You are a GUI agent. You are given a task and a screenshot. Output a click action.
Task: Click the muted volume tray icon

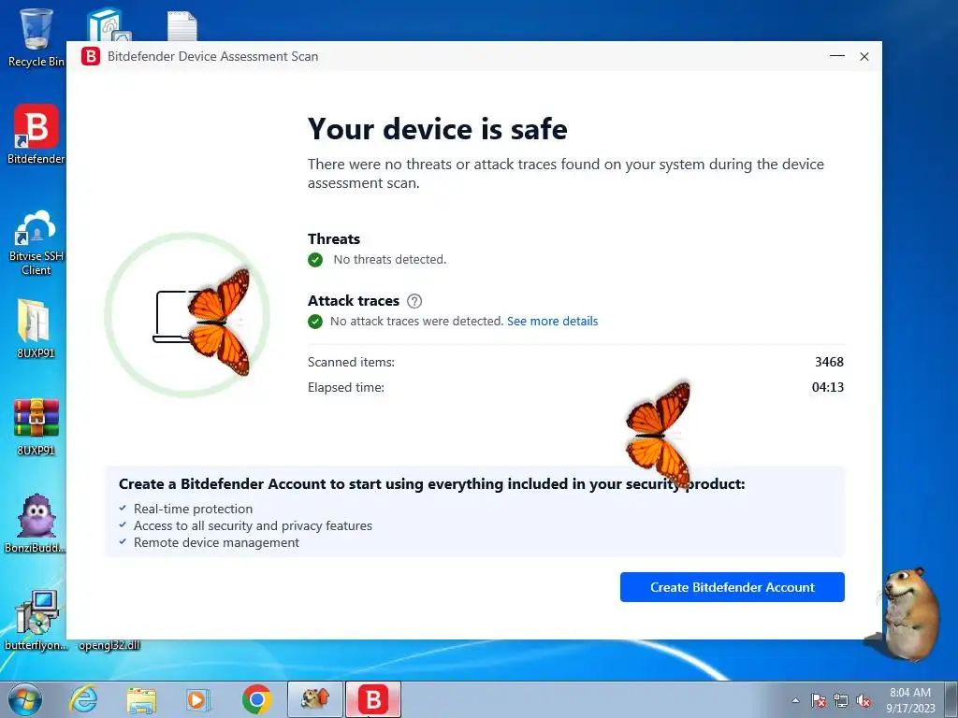coord(864,700)
